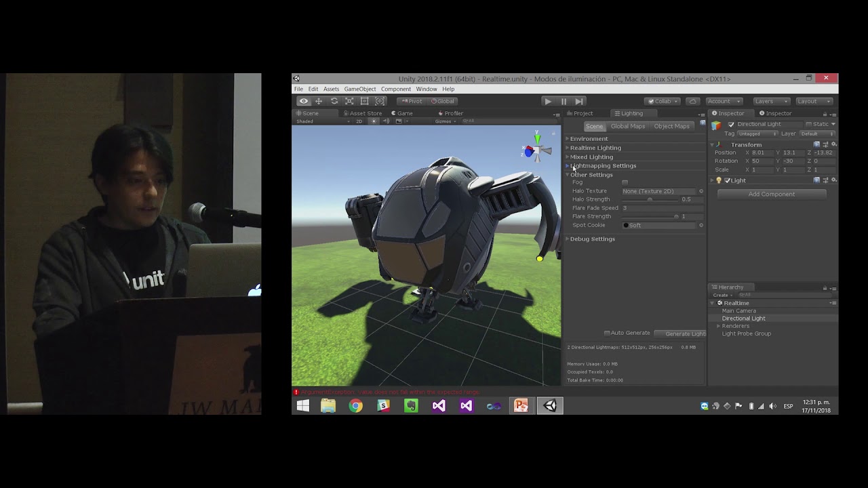
Task: Open Chrome from the taskbar
Action: [x=355, y=406]
